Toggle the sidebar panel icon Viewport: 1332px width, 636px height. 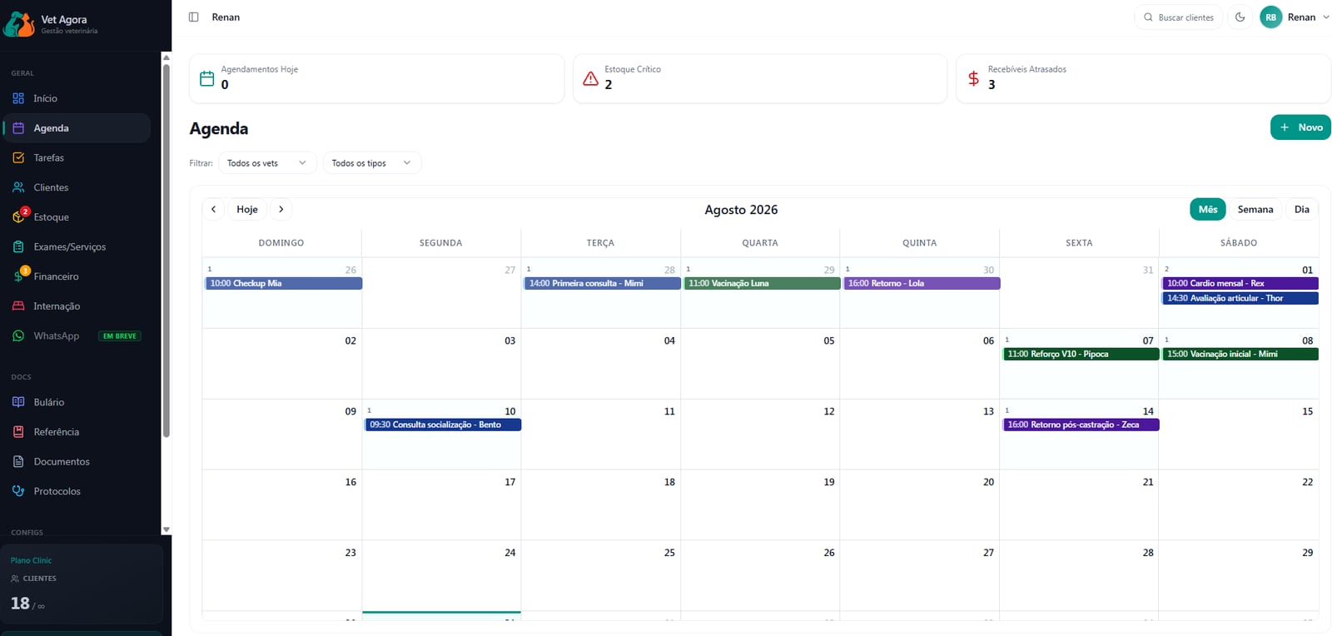tap(193, 17)
